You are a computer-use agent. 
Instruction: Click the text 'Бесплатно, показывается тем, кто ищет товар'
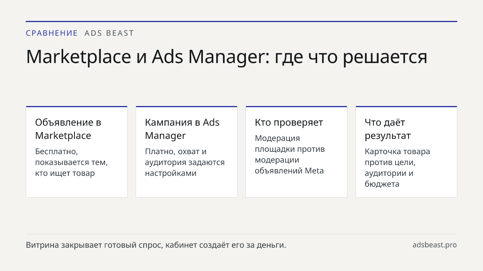71,163
